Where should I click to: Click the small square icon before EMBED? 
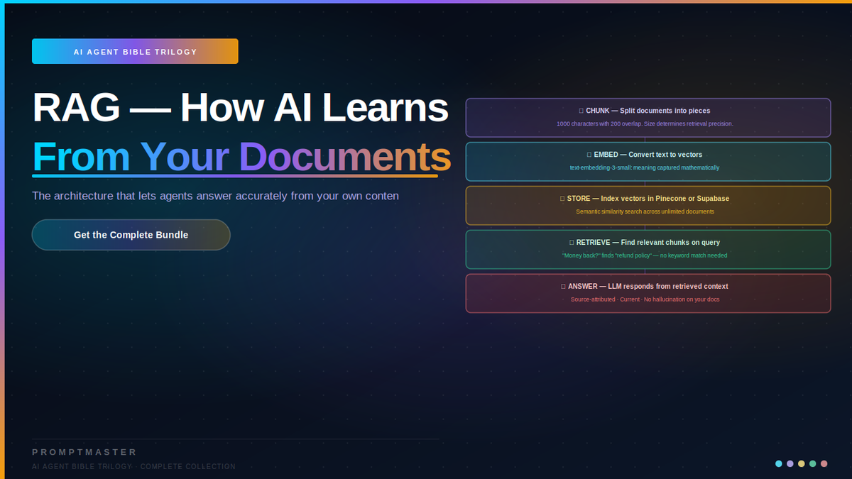589,155
